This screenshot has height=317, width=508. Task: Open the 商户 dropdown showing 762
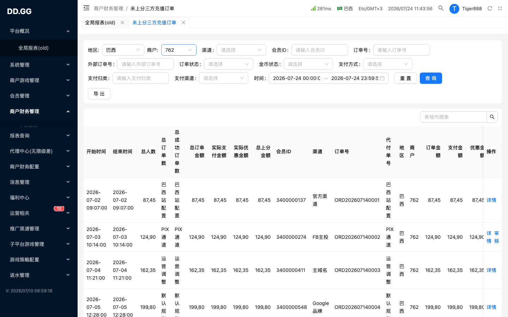click(179, 50)
